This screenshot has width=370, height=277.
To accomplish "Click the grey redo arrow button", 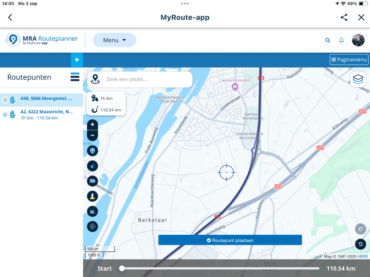I will coord(360,229).
